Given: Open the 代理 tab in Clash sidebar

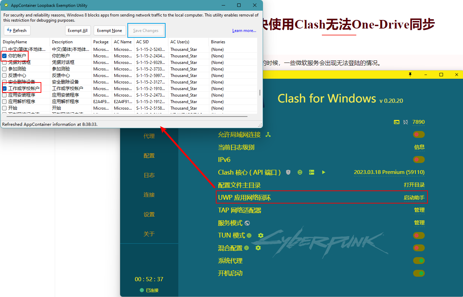Looking at the screenshot, I should tap(149, 136).
